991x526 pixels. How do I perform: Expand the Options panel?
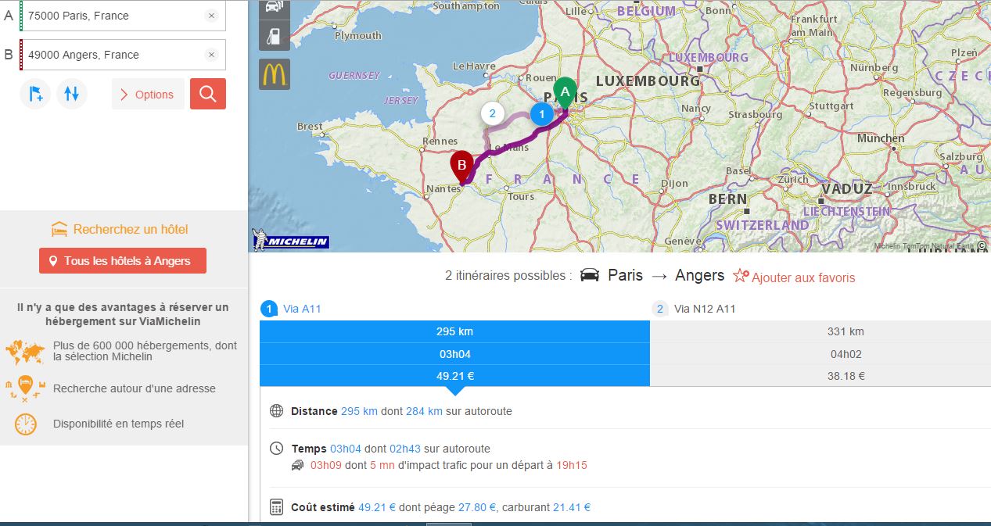click(148, 95)
